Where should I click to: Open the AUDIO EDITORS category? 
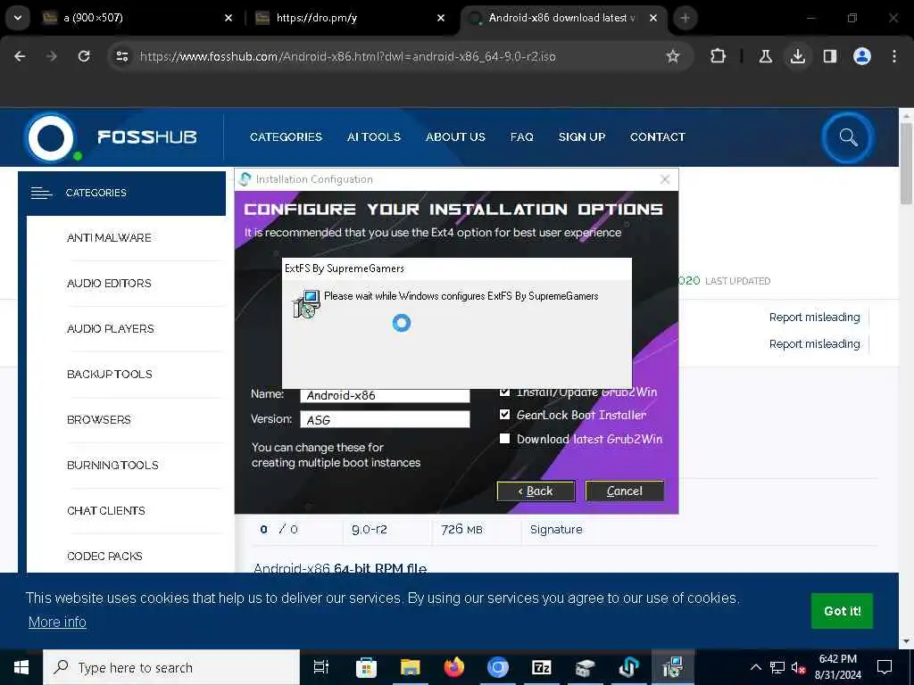[x=109, y=283]
